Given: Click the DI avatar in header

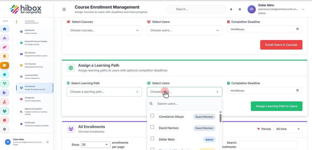Looking at the screenshot, I should click(x=252, y=9).
